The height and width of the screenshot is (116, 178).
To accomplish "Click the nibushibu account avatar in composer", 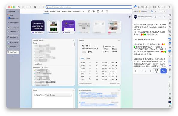I will (135, 17).
